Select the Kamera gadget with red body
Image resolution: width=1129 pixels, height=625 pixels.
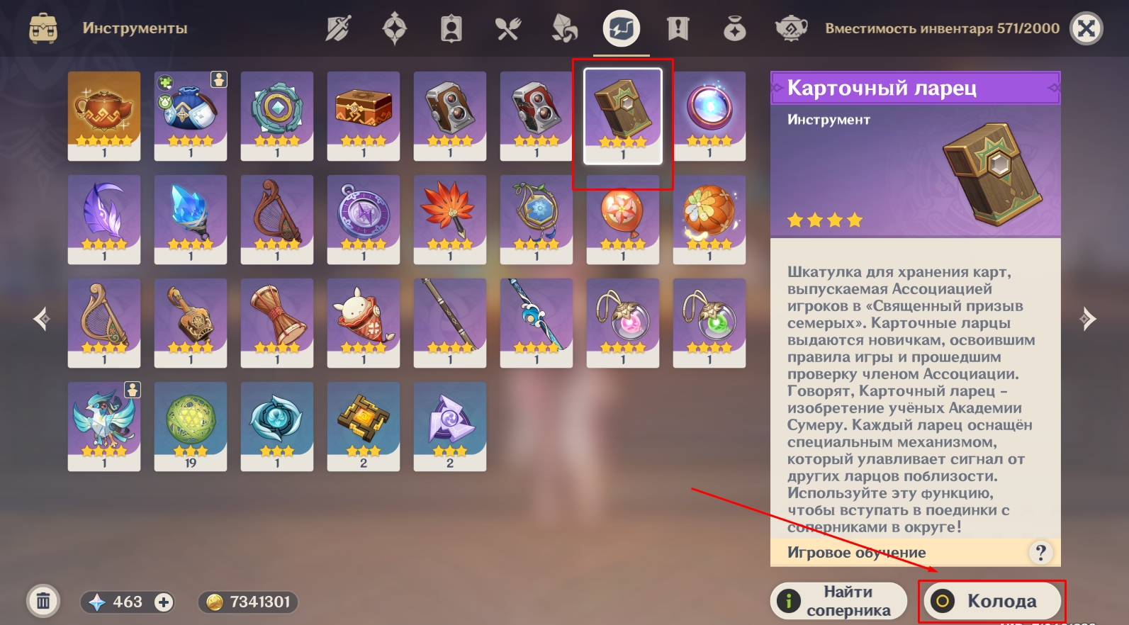tap(537, 116)
